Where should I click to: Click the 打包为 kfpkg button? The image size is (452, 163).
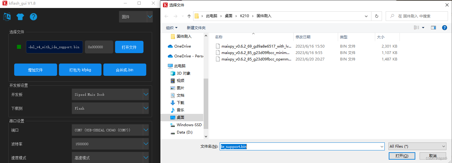coord(80,70)
